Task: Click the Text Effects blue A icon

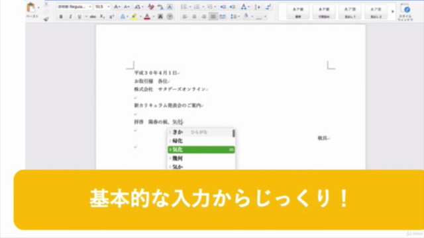Action: (x=123, y=17)
